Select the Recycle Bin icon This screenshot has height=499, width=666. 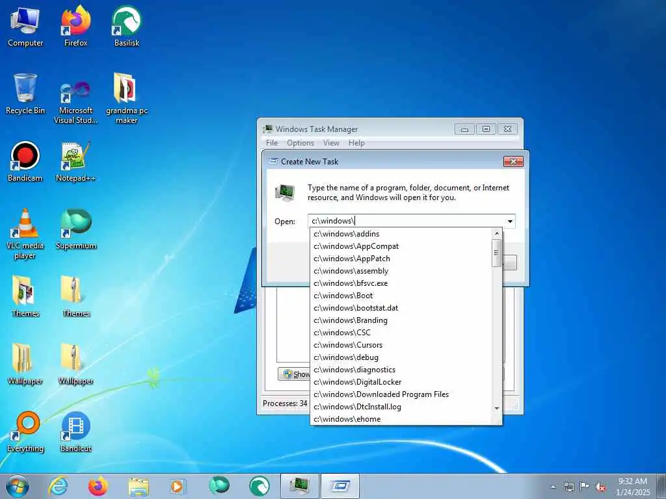(x=25, y=94)
